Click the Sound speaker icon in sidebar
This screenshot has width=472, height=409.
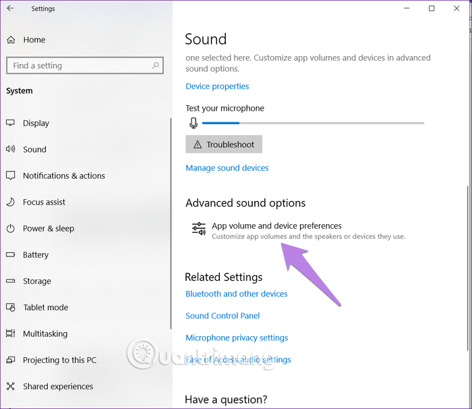click(11, 149)
